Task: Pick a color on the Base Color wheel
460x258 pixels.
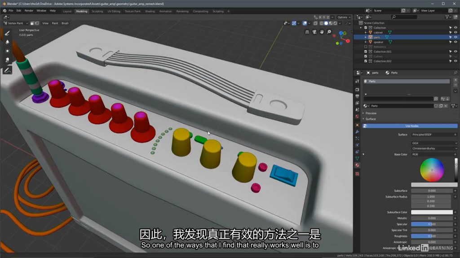Action: click(432, 170)
